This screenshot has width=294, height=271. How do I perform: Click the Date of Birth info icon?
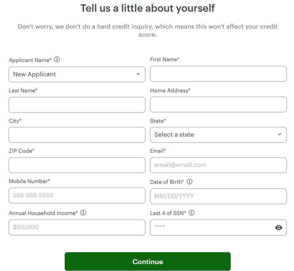click(x=189, y=182)
